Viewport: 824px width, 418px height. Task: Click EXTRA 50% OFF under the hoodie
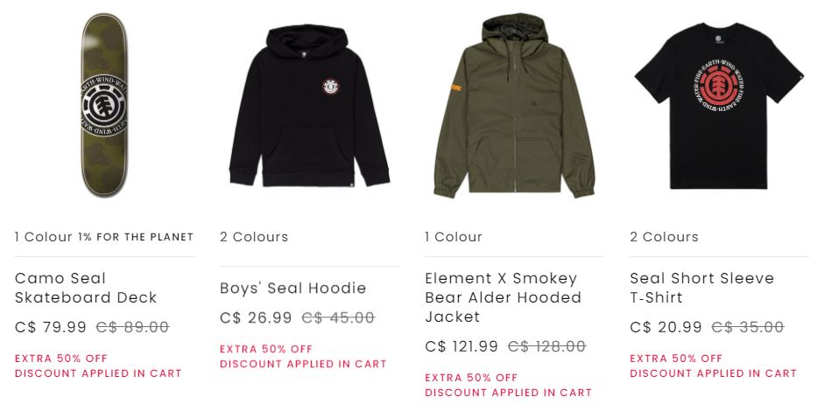click(x=266, y=349)
